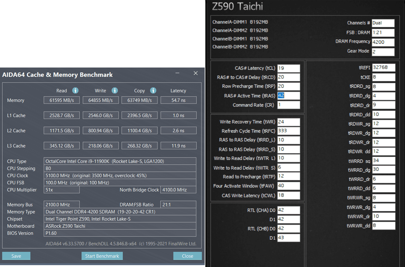This screenshot has height=267, width=405.
Task: Click the Memory Type field value
Action: (x=120, y=212)
